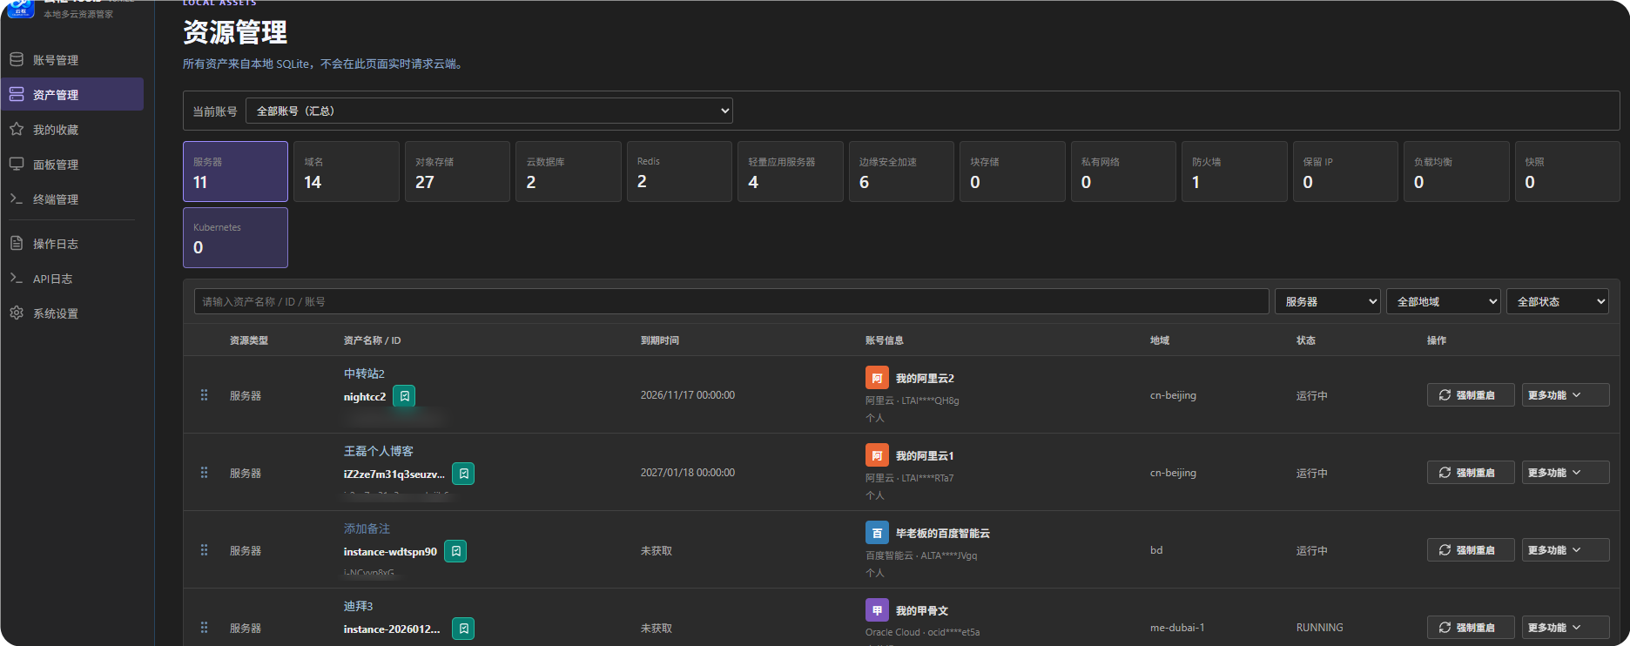The width and height of the screenshot is (1630, 646).
Task: Click the blue 百 icon of 毕老板的百度智能云
Action: point(877,533)
